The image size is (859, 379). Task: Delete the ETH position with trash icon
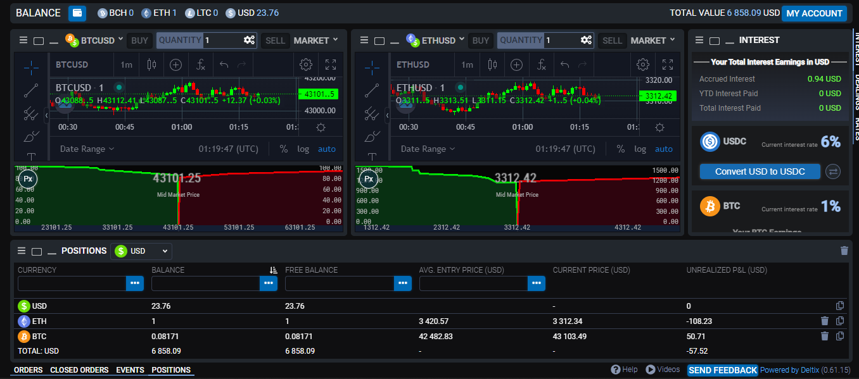click(824, 321)
